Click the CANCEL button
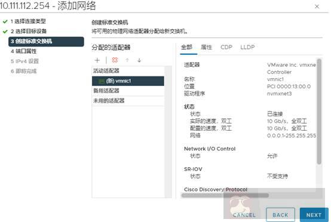The height and width of the screenshot is (222, 331). pyautogui.click(x=244, y=215)
